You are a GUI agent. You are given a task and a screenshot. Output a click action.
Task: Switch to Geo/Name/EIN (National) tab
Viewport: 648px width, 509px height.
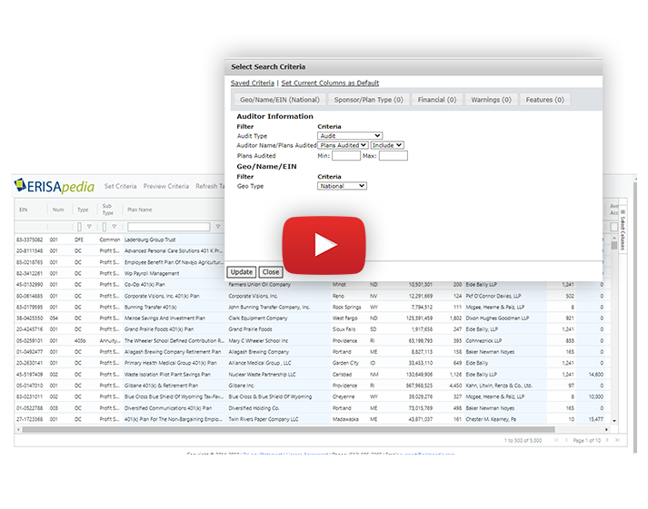click(x=280, y=100)
